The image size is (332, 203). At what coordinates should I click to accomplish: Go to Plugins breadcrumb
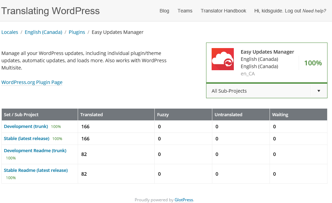(77, 32)
